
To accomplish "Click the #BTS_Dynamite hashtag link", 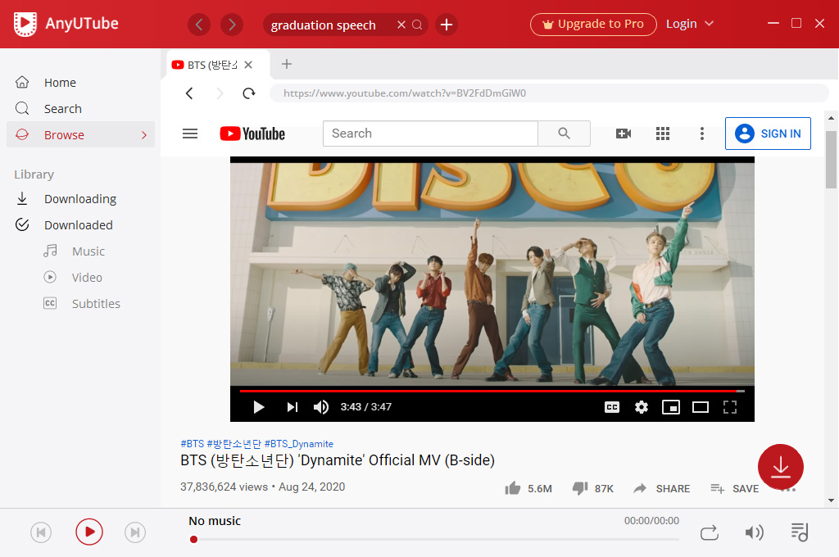I will point(298,444).
